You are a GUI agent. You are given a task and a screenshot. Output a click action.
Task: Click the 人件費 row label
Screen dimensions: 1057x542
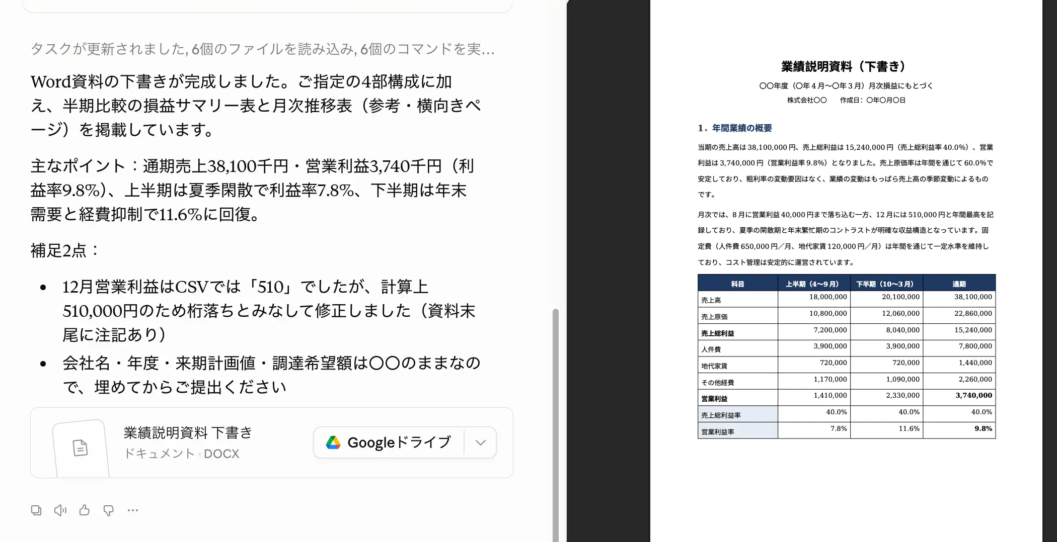click(x=711, y=349)
